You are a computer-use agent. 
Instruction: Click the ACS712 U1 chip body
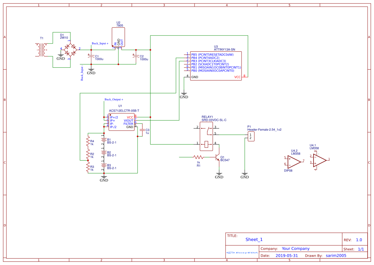coord(121,122)
